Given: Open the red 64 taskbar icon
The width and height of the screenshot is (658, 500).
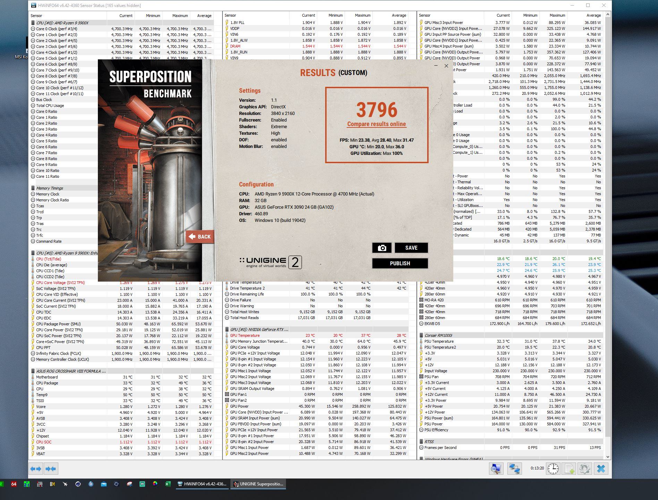Looking at the screenshot, I should [14, 484].
